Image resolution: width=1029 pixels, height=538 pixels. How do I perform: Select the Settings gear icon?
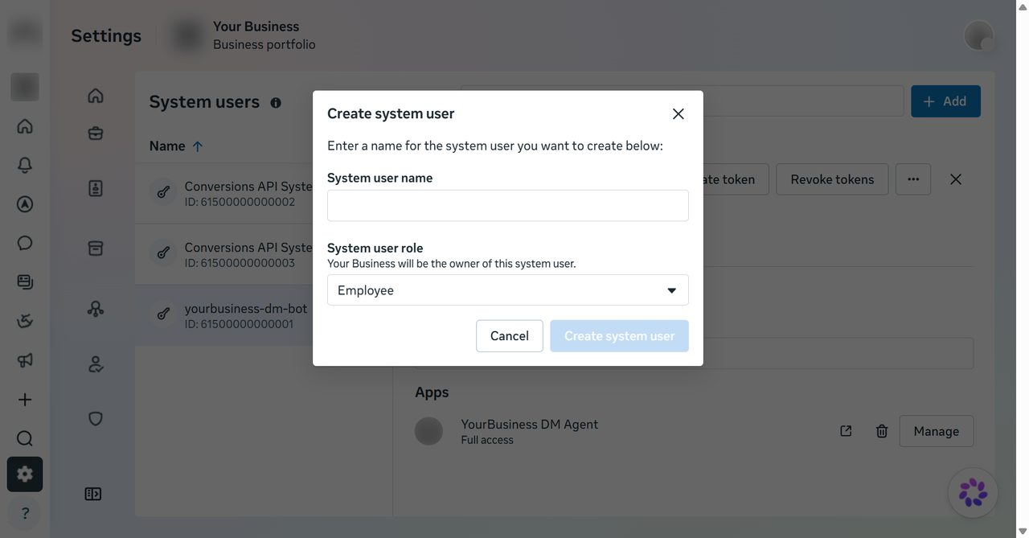click(x=25, y=474)
